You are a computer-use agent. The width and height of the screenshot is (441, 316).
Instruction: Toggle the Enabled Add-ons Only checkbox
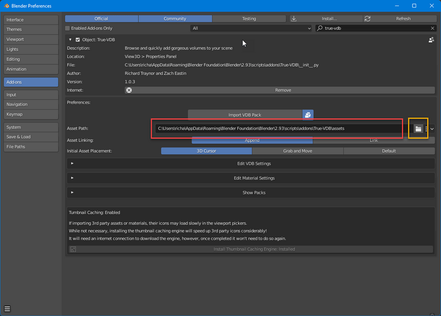tap(68, 28)
